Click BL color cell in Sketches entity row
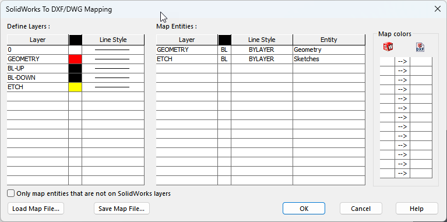The height and width of the screenshot is (222, 447). [x=224, y=59]
